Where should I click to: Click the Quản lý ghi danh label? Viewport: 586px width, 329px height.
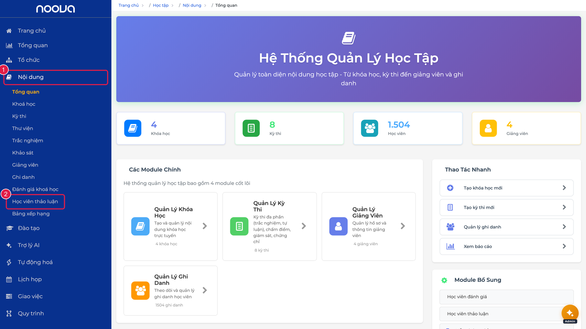(x=482, y=227)
